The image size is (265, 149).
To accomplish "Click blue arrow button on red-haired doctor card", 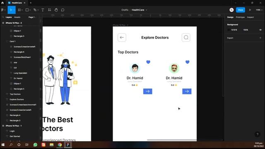I will [x=187, y=91].
